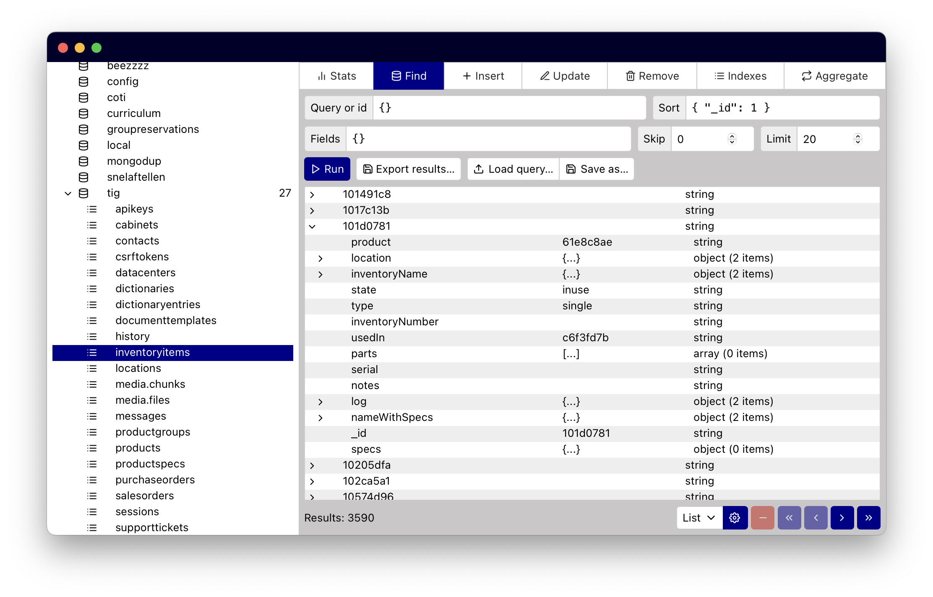Click Load query button
This screenshot has width=933, height=597.
(513, 169)
